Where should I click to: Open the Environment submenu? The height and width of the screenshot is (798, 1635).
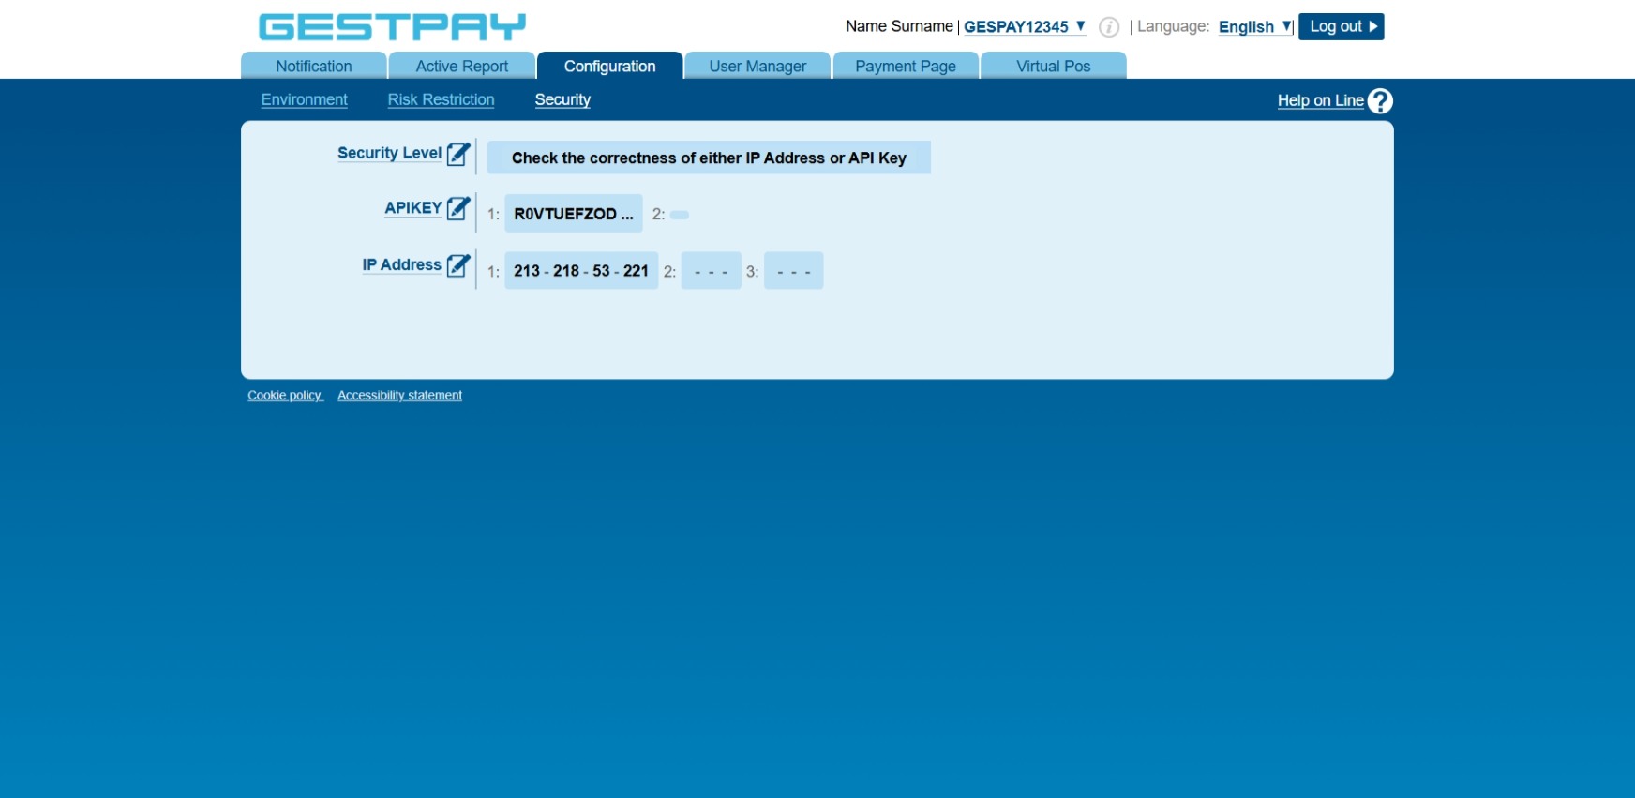pyautogui.click(x=304, y=99)
